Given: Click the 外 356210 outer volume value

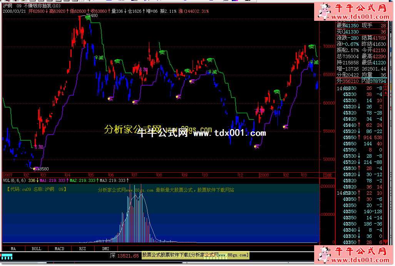Looking at the screenshot, I should [x=348, y=81].
